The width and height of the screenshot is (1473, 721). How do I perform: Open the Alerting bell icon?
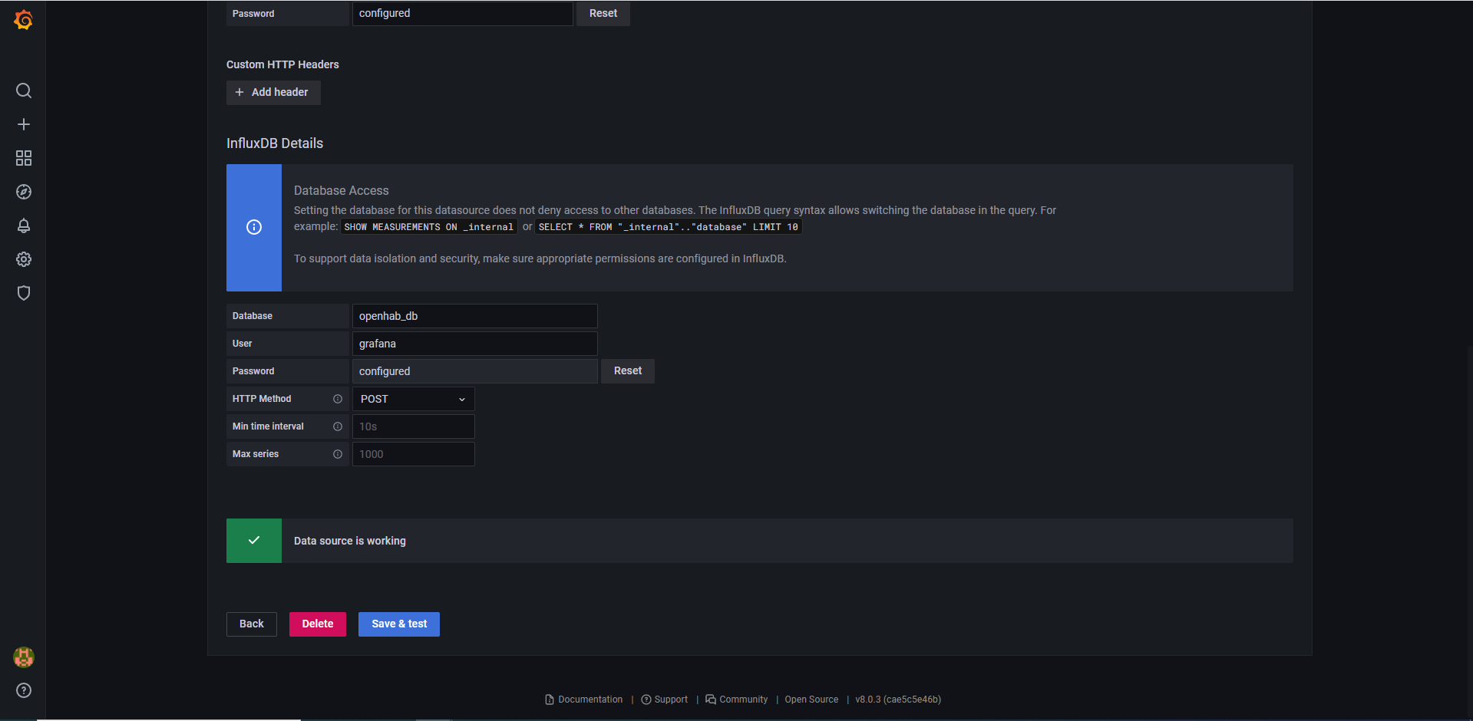click(x=24, y=226)
